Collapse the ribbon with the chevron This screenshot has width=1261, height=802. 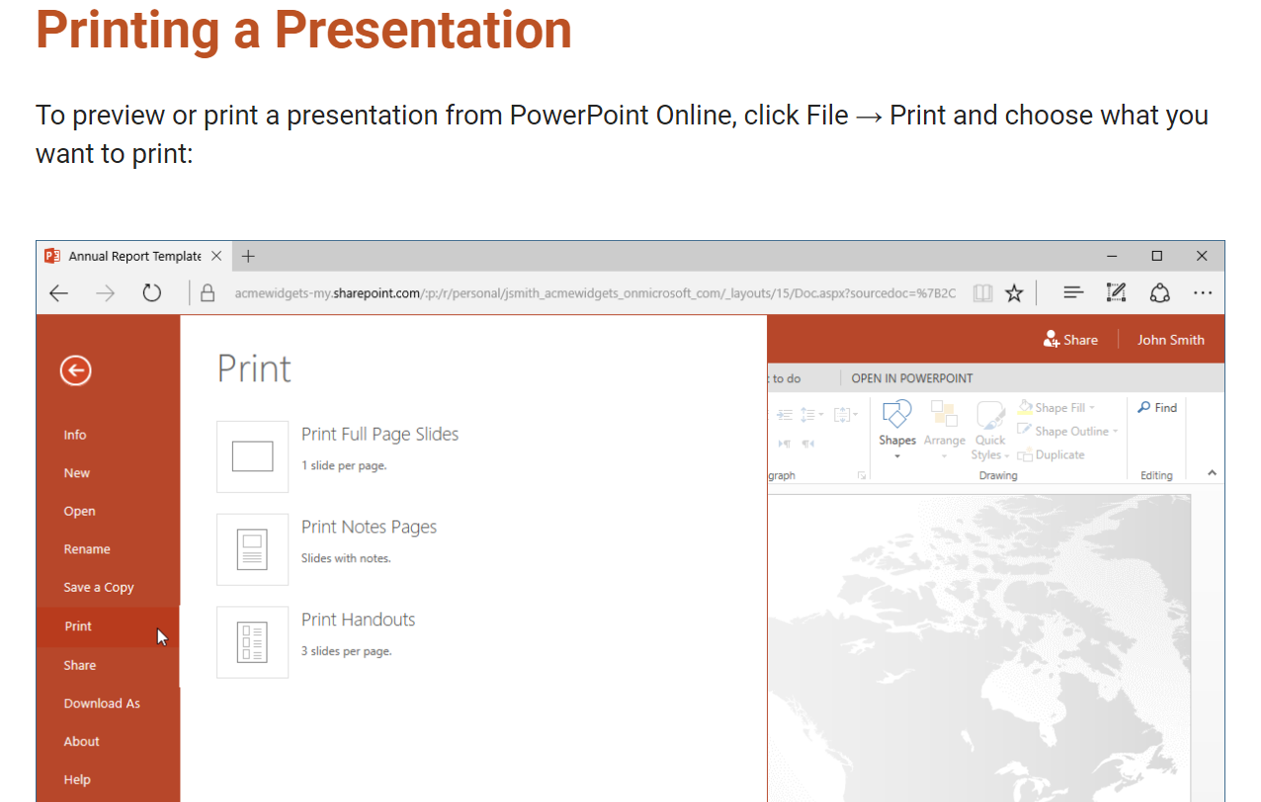(1213, 474)
